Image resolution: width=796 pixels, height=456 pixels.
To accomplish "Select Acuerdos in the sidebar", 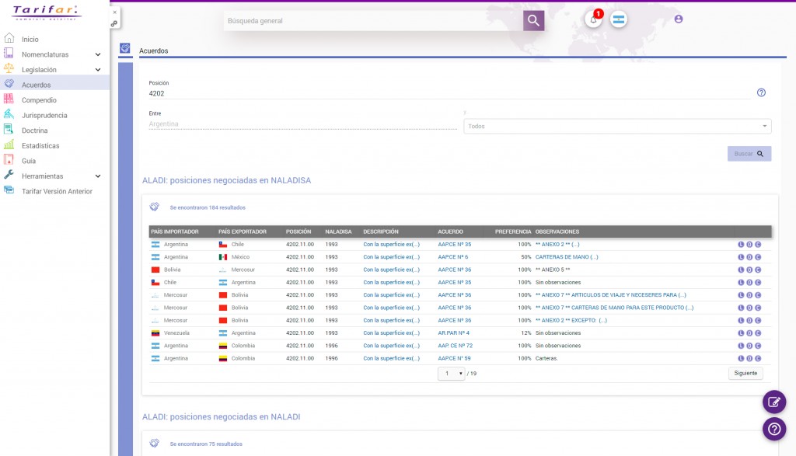I will point(36,85).
